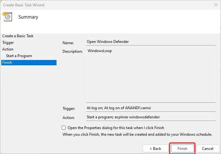Click the Create Basic Task Wizard title bar
Viewport: 221px width, 154px height.
click(x=107, y=5)
